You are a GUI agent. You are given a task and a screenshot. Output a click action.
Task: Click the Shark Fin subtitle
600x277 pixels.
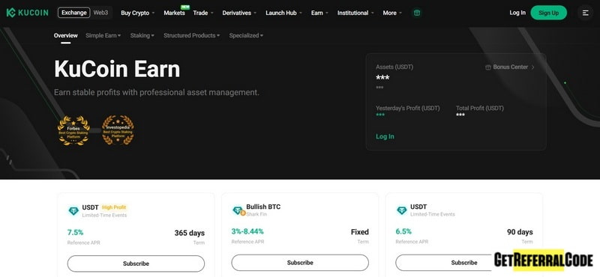[256, 215]
